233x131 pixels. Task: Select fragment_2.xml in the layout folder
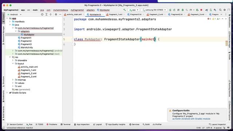[28, 74]
